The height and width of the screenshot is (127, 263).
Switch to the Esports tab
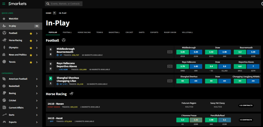tap(154, 32)
